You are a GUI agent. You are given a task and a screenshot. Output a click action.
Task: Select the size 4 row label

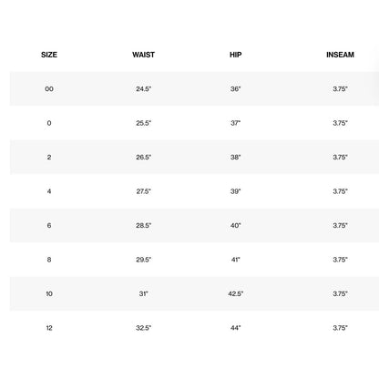point(49,191)
